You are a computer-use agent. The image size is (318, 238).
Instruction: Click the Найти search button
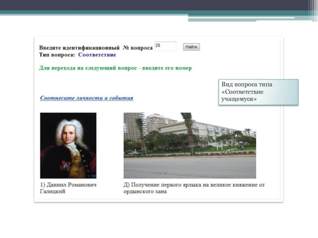191,47
